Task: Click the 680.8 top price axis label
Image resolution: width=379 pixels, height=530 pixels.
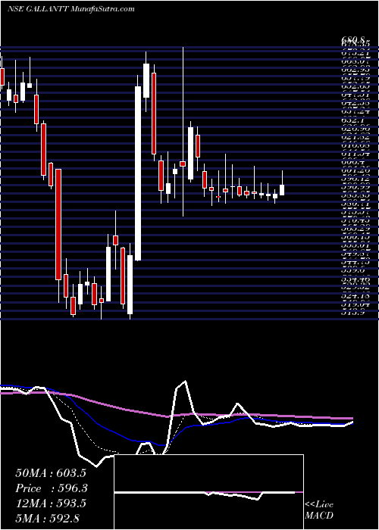Action: pyautogui.click(x=353, y=39)
